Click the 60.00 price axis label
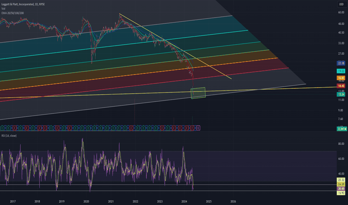The width and height of the screenshot is (348, 205). coord(341,12)
